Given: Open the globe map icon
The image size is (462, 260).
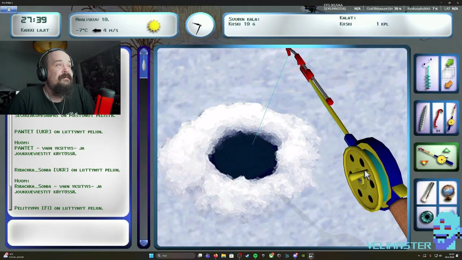Looking at the screenshot, I should (448, 193).
